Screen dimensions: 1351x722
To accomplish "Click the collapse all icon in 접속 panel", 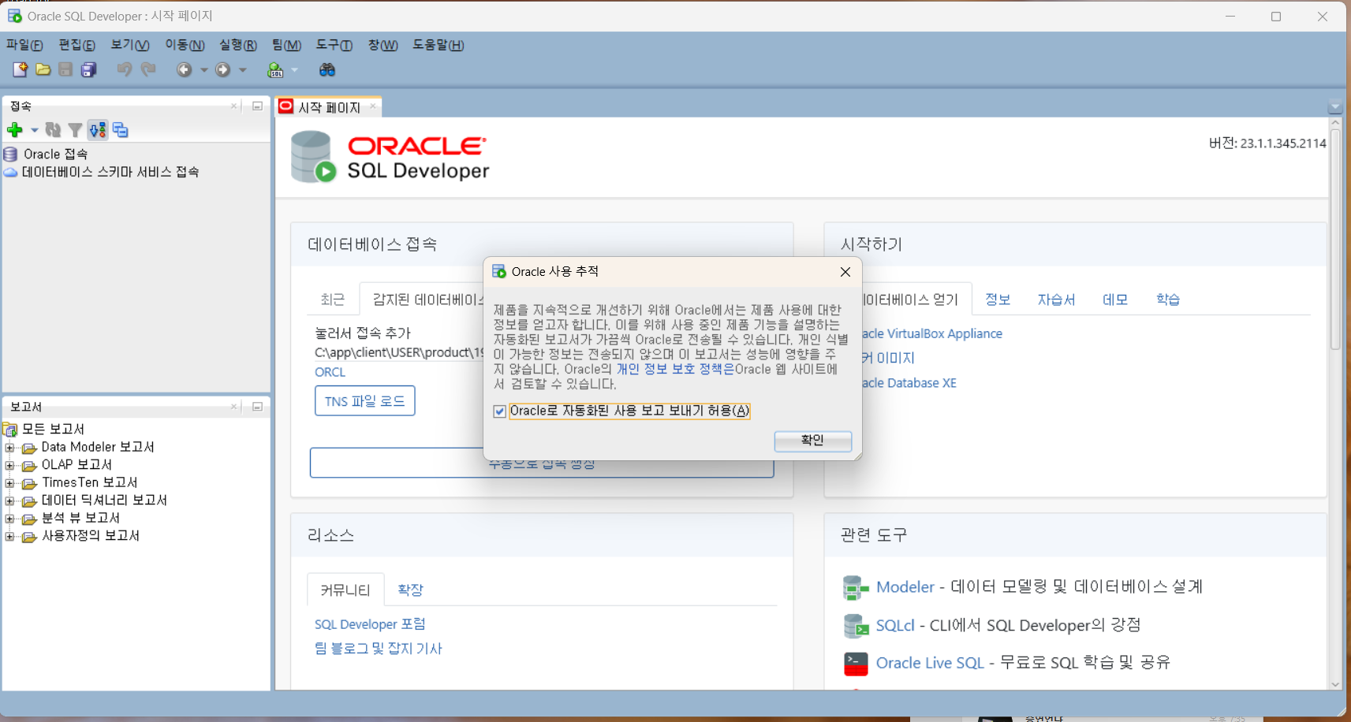I will (120, 130).
